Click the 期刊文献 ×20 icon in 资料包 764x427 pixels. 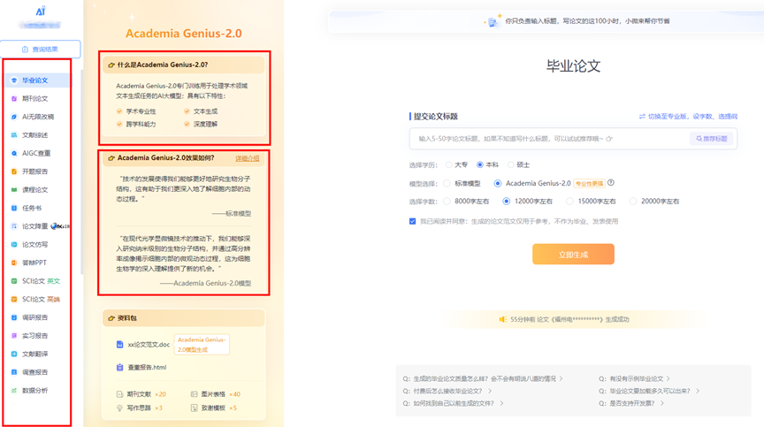119,394
